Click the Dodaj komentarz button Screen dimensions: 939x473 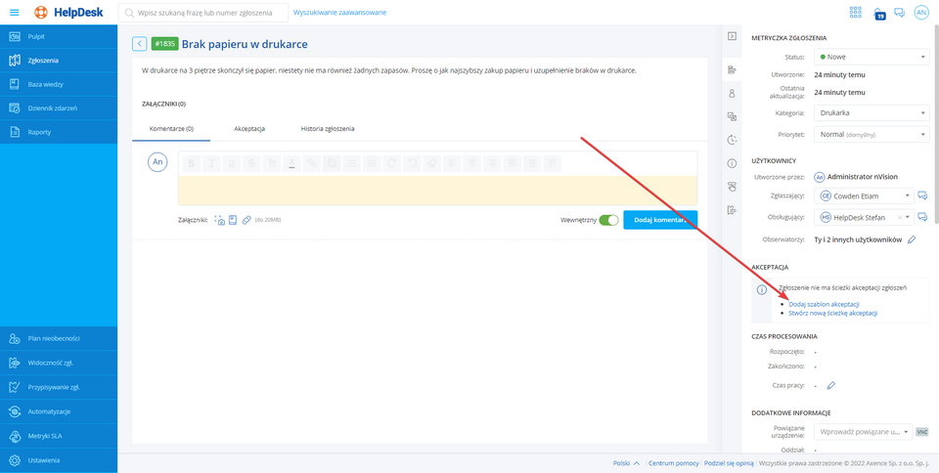coord(659,220)
